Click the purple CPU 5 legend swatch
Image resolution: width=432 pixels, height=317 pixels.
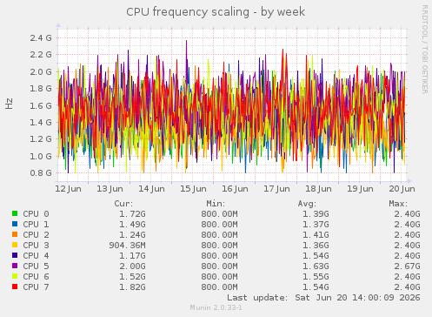(x=15, y=266)
